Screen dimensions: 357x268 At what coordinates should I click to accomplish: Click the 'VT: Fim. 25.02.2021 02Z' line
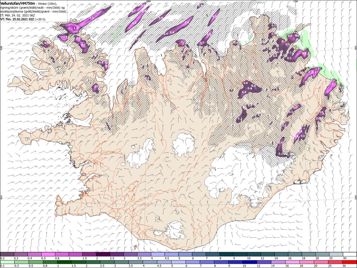17,19
